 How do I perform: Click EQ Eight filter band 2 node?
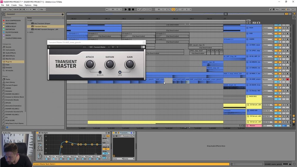[67, 142]
